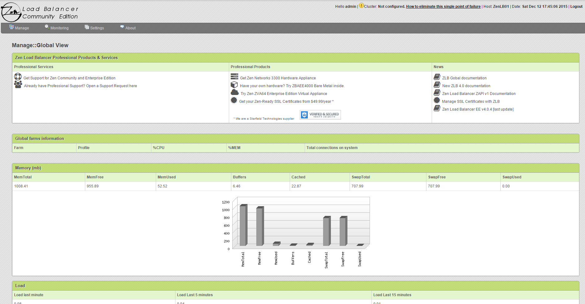The height and width of the screenshot is (304, 585).
Task: Click the Starfield Technologies supplier note
Action: (x=264, y=119)
